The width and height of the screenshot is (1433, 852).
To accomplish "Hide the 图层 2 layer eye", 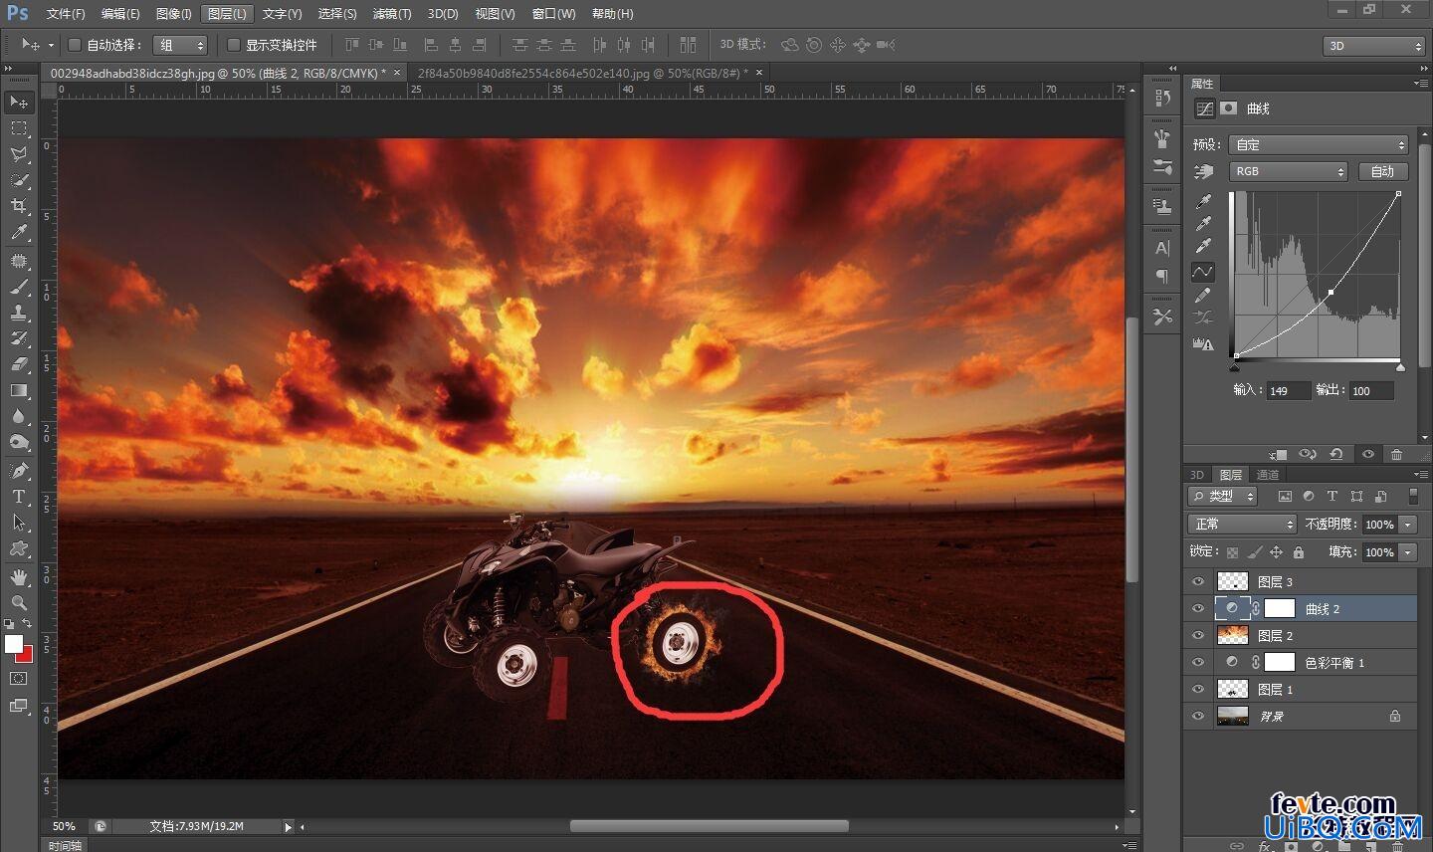I will click(1198, 635).
